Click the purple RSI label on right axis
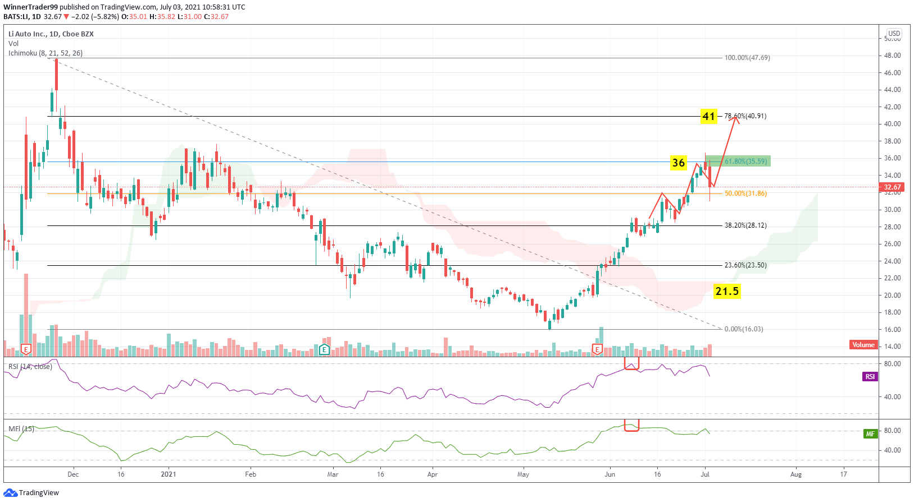This screenshot has width=914, height=503. 870,377
